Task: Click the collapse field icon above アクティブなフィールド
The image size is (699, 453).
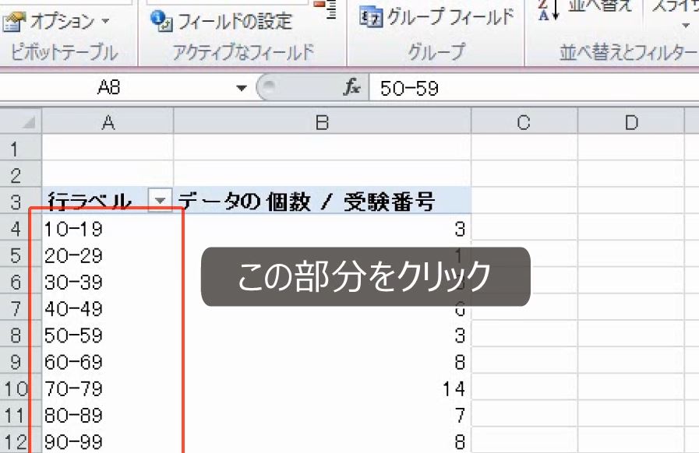Action: (326, 9)
